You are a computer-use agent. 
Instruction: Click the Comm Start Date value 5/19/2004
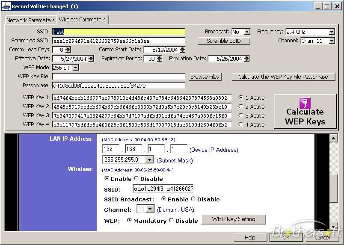click(x=165, y=50)
